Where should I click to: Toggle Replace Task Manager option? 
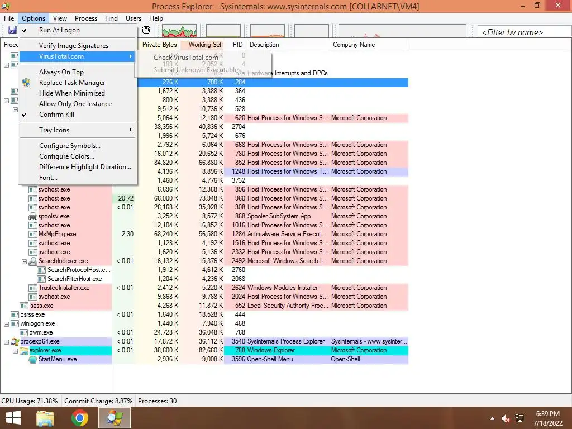tap(77, 83)
